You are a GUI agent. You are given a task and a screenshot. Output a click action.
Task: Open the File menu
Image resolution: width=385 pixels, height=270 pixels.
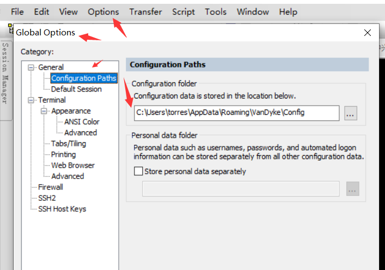coord(17,11)
